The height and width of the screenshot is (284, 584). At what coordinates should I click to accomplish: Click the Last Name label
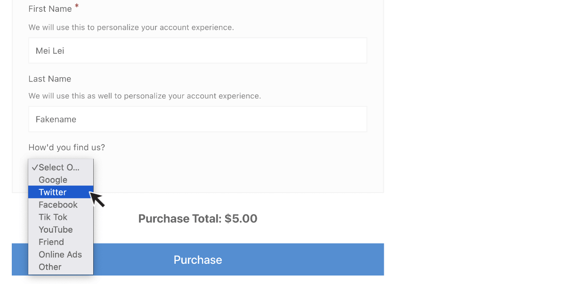(x=50, y=79)
